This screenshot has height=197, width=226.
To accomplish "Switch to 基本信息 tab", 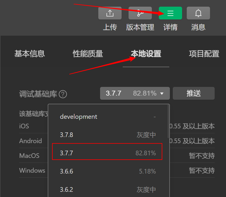I will click(30, 54).
